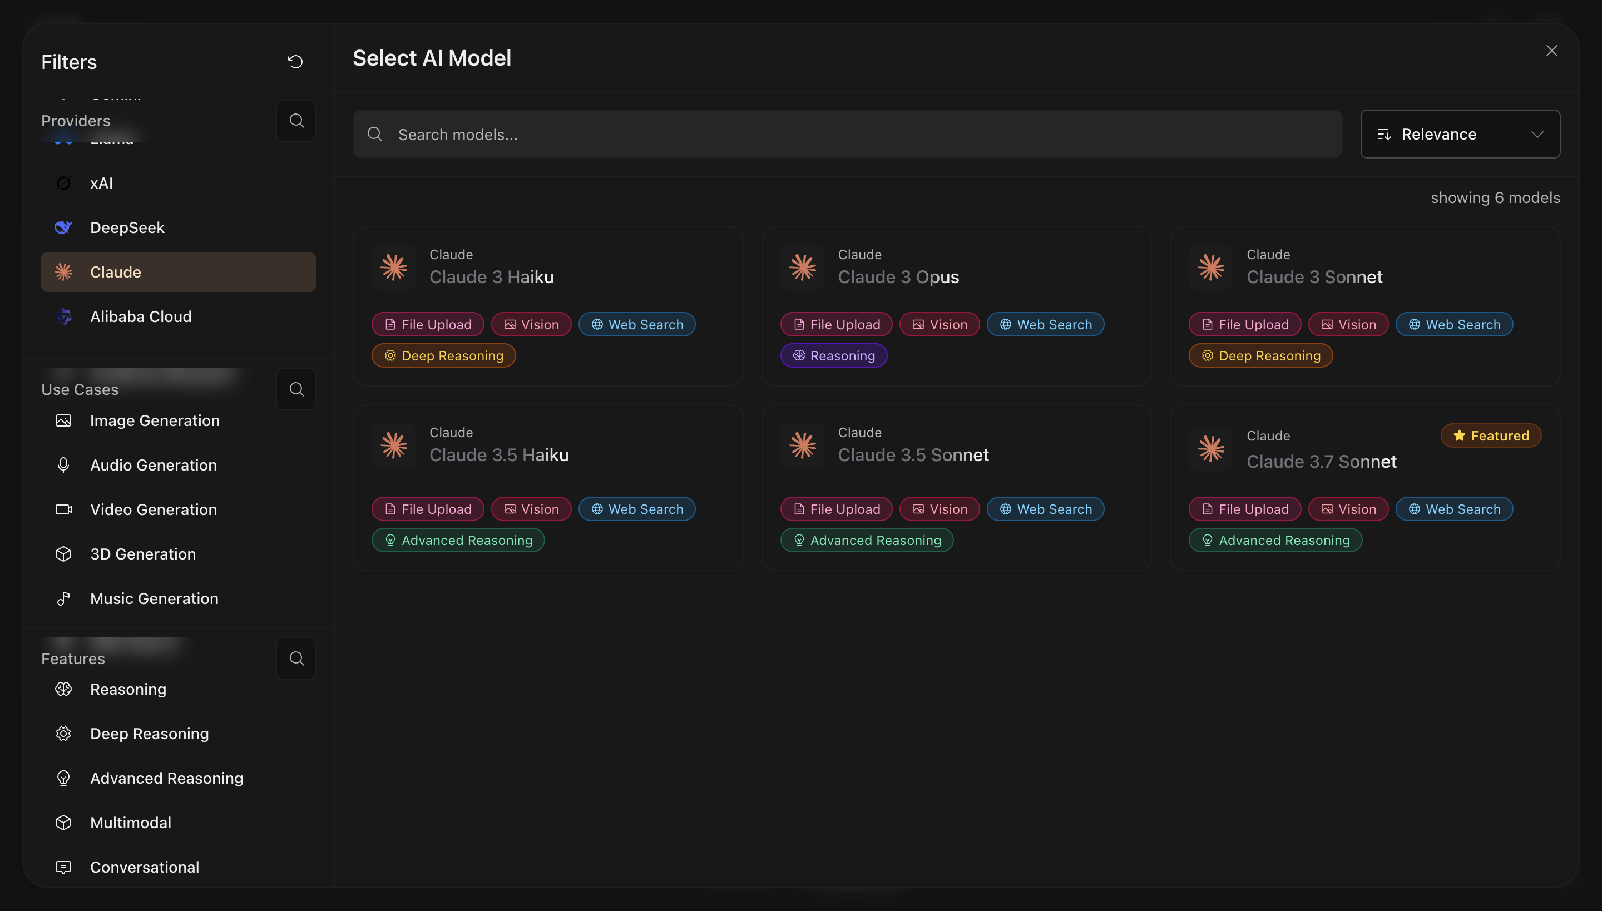Click the reset filters icon

[x=295, y=61]
